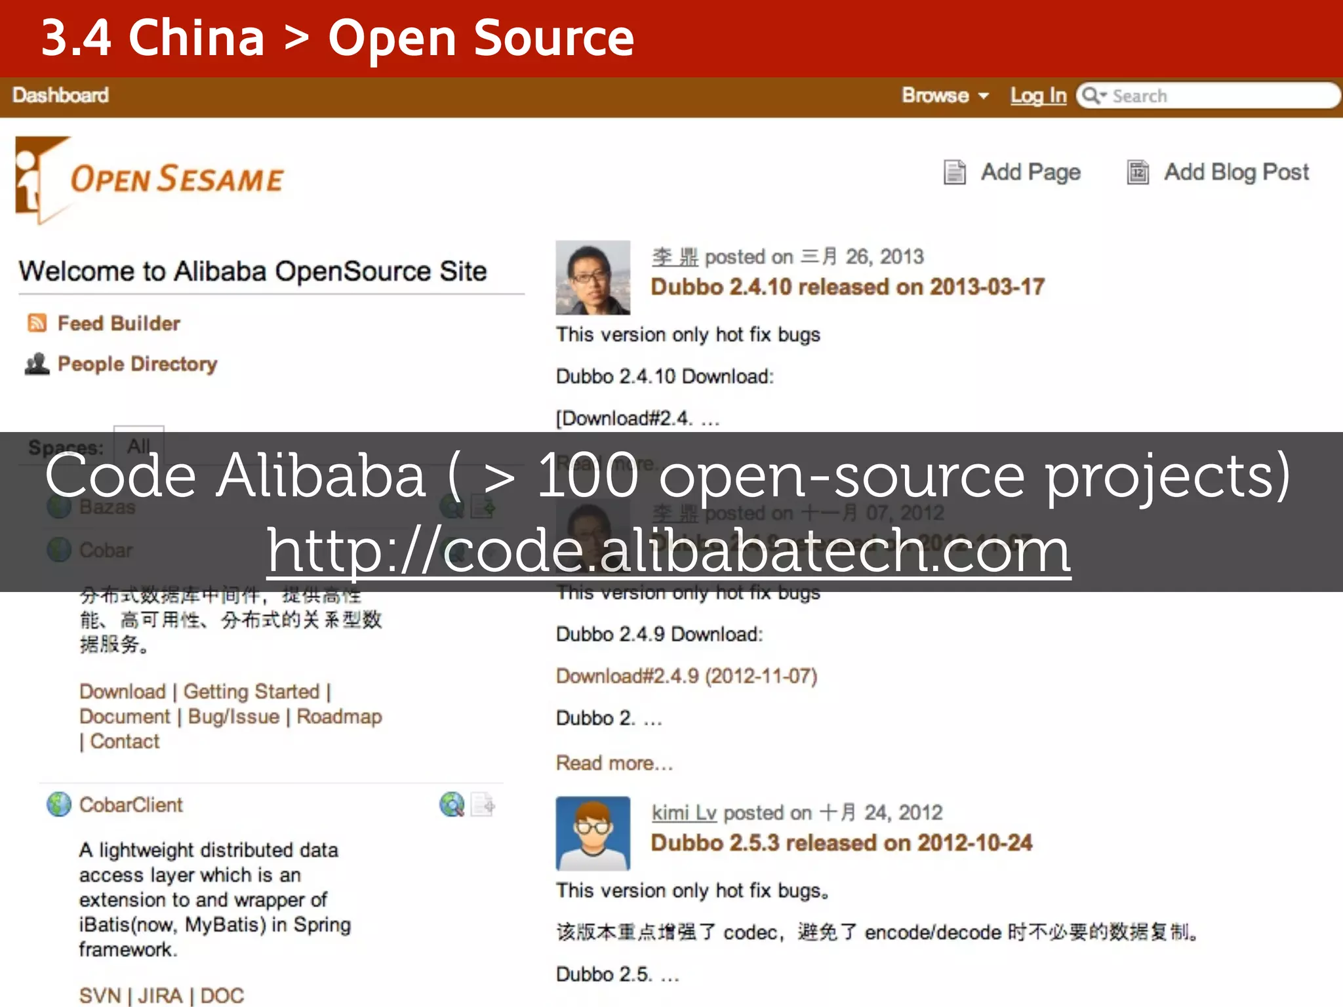
Task: Open the People Directory link
Action: pos(137,364)
